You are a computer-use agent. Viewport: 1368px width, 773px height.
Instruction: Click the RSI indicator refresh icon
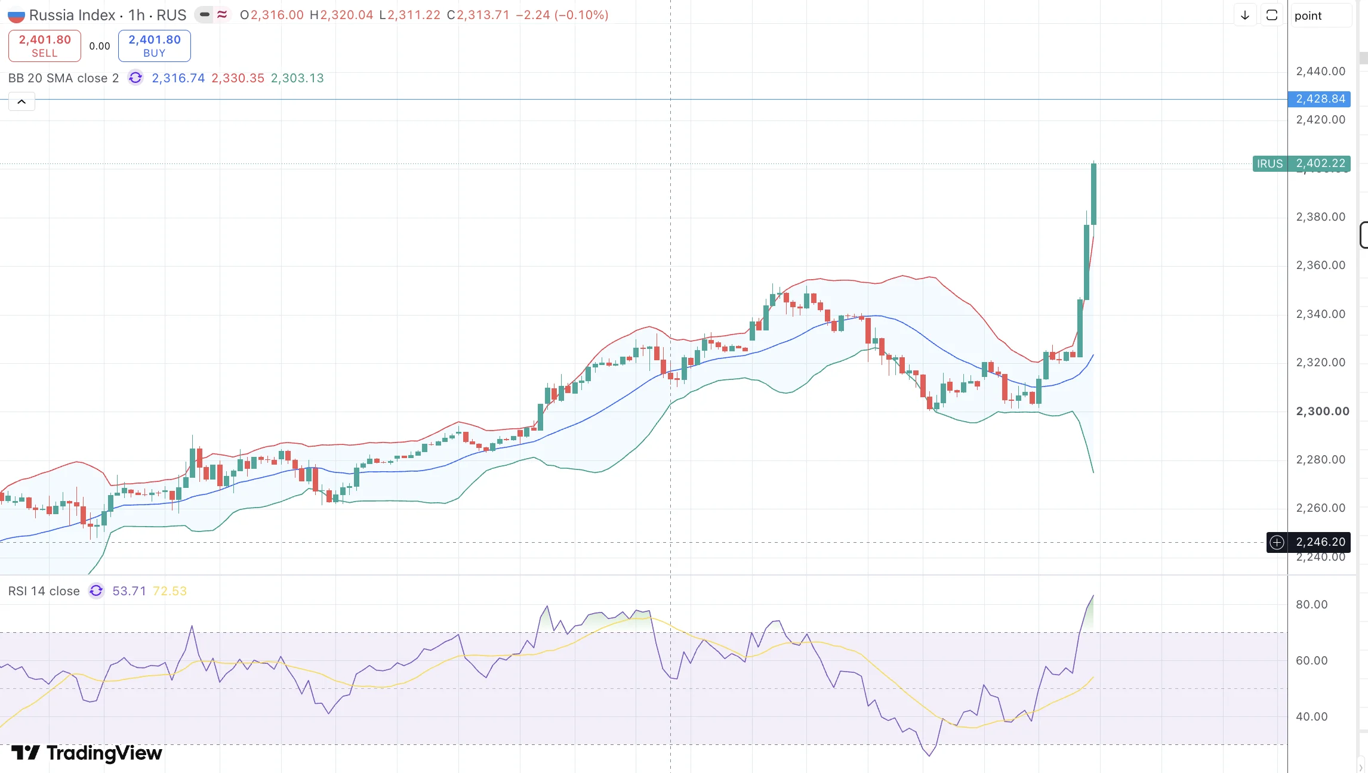pyautogui.click(x=96, y=591)
